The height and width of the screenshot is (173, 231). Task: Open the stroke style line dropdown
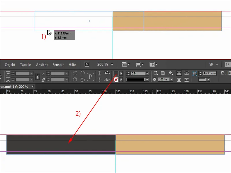[147, 80]
